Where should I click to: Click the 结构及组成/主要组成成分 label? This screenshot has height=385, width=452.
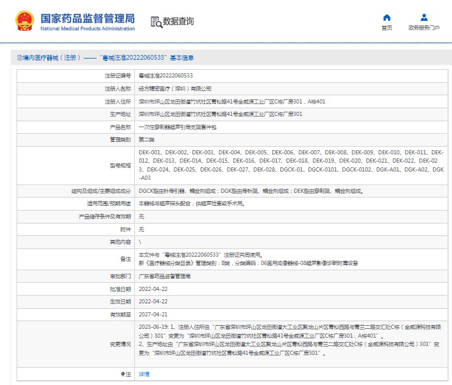tap(101, 191)
